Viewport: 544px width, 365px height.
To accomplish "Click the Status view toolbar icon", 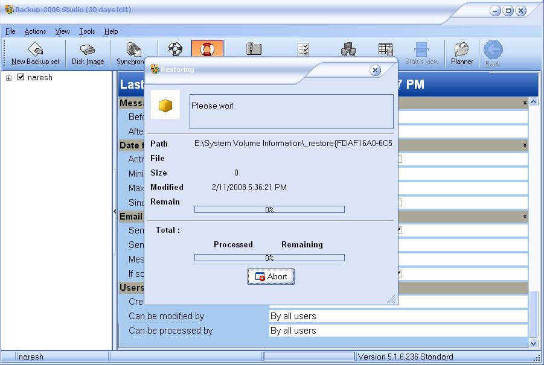I will (421, 49).
